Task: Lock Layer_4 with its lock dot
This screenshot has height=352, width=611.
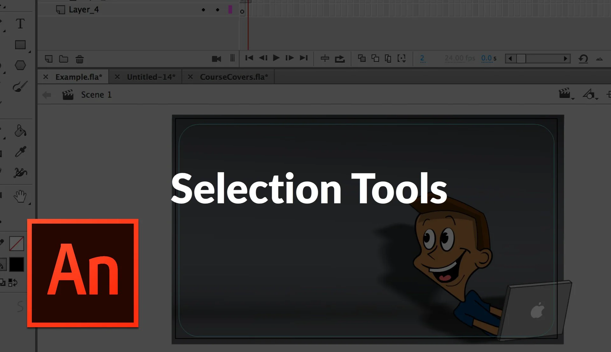Action: tap(218, 10)
